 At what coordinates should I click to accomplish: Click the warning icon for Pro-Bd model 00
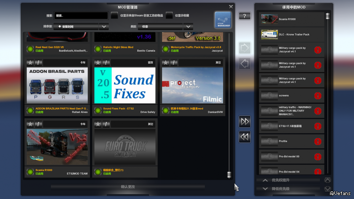318,157
